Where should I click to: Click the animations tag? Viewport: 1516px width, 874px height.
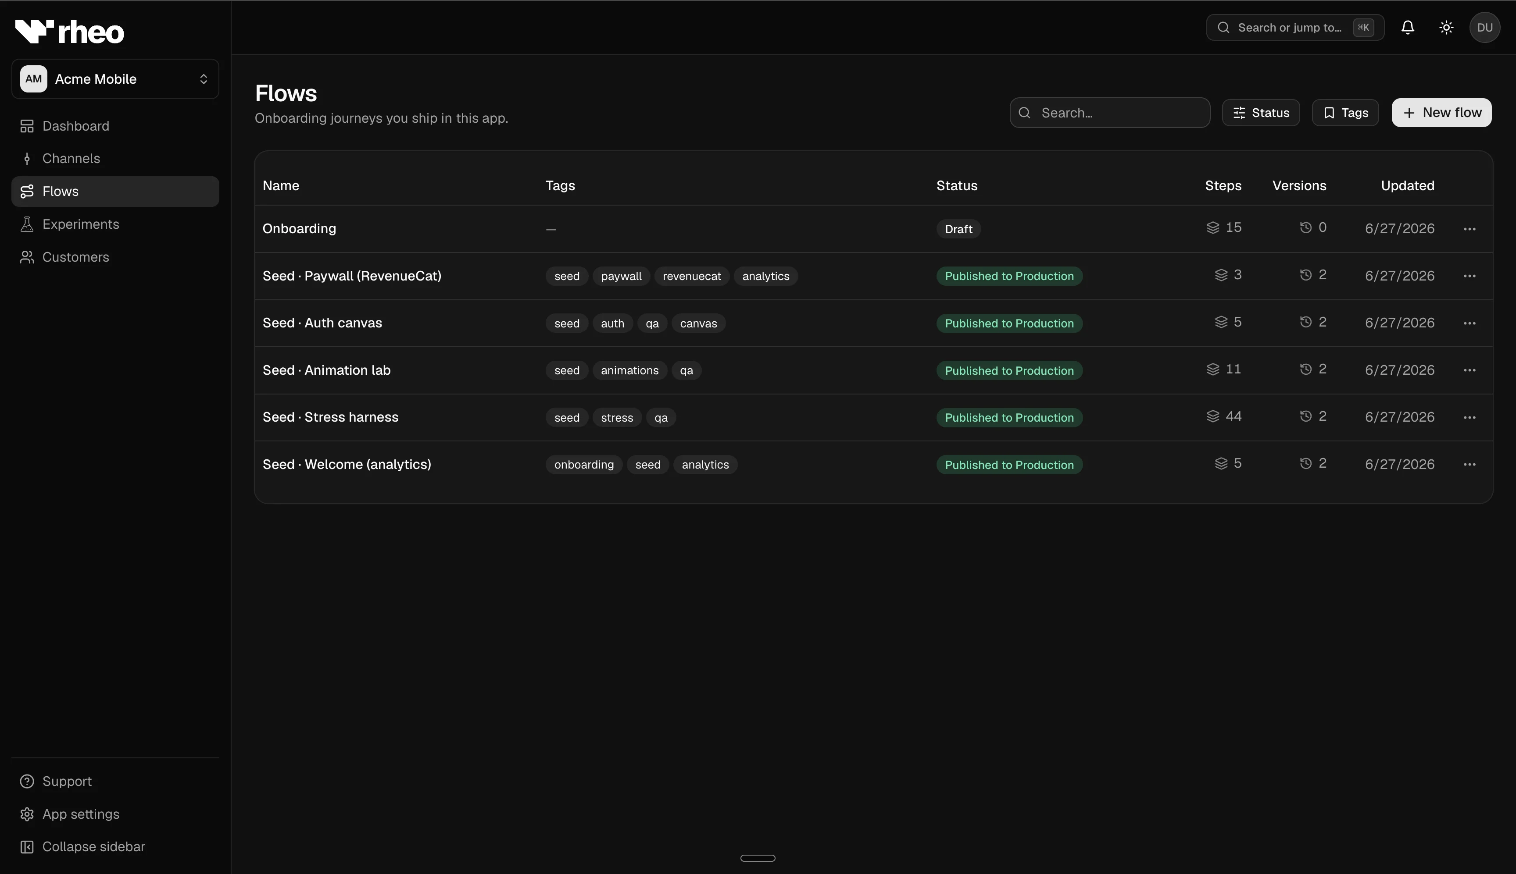[x=629, y=370]
